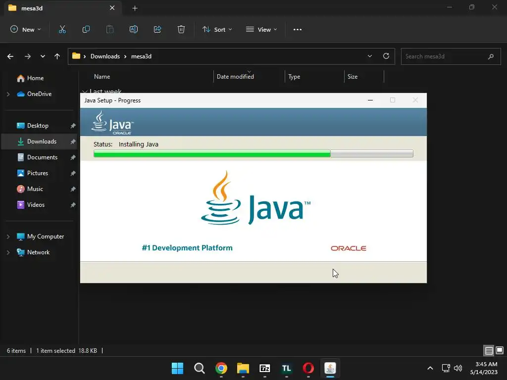Unpin Desktop using its pin icon
Image resolution: width=507 pixels, height=380 pixels.
pos(73,126)
